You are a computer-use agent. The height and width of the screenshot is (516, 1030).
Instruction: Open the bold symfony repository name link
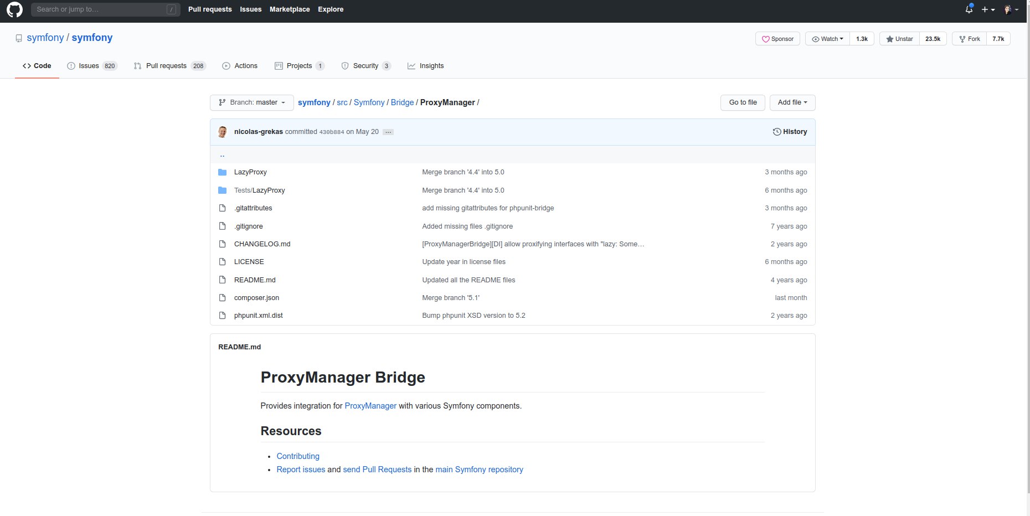coord(92,38)
